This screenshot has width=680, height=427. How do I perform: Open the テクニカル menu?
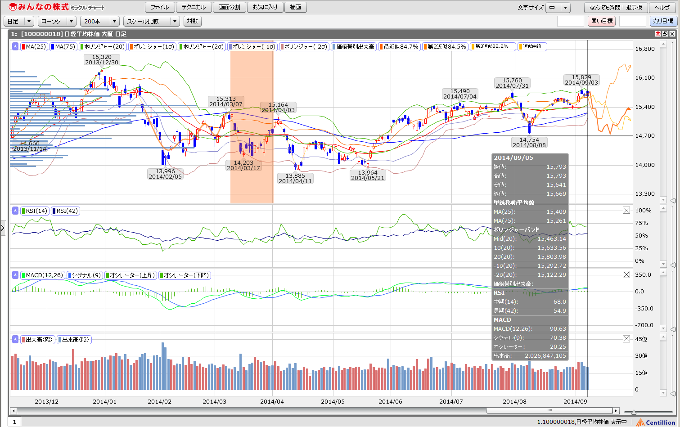(x=193, y=7)
